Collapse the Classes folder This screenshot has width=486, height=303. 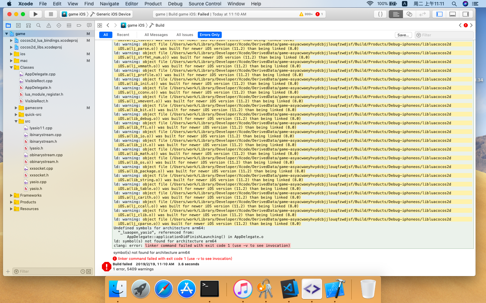point(11,67)
